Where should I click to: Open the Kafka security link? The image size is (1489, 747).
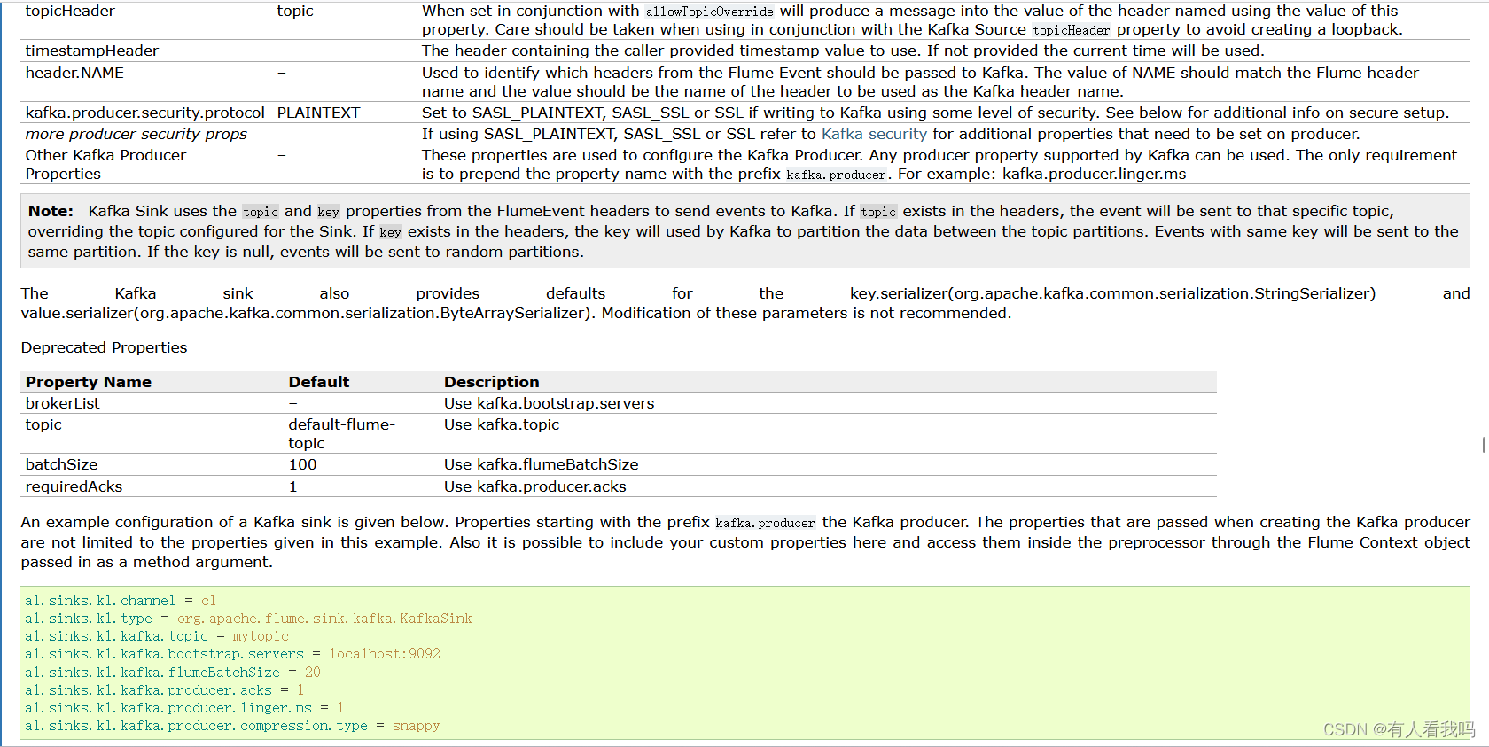point(874,134)
